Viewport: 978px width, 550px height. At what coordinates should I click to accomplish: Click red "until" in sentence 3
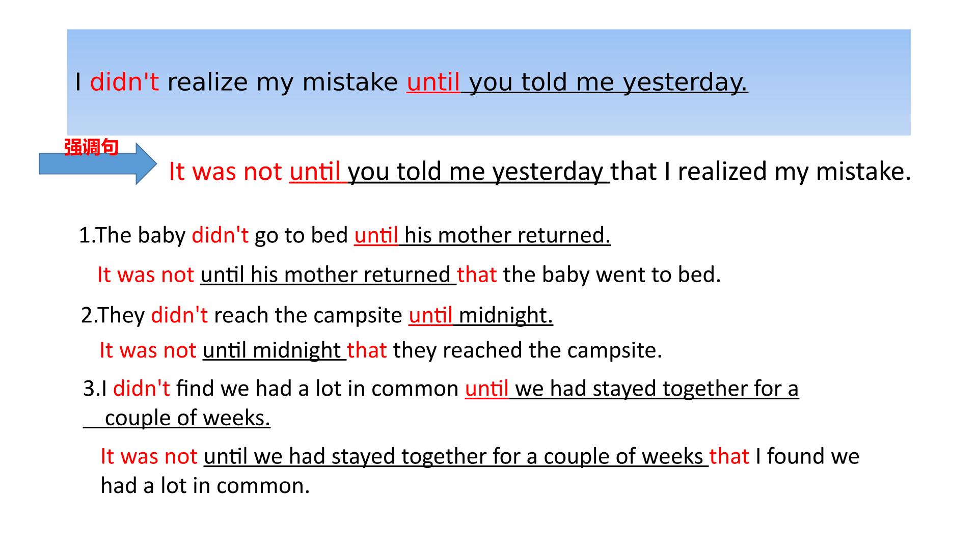click(x=486, y=389)
